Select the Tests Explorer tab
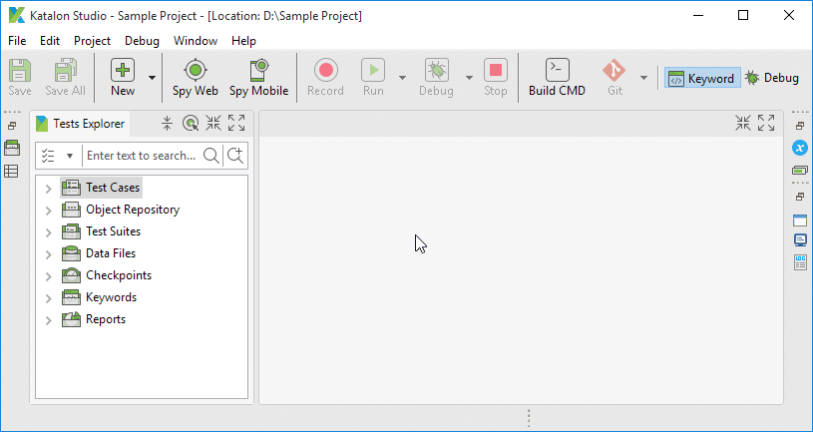This screenshot has width=813, height=432. click(x=81, y=124)
